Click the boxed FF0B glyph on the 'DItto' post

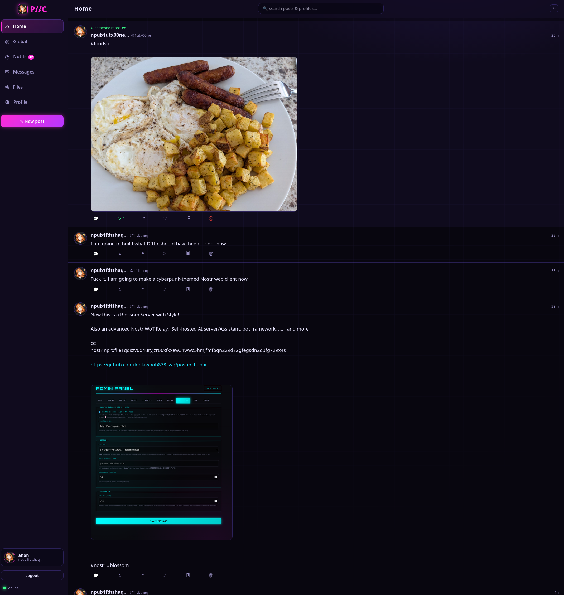(188, 253)
